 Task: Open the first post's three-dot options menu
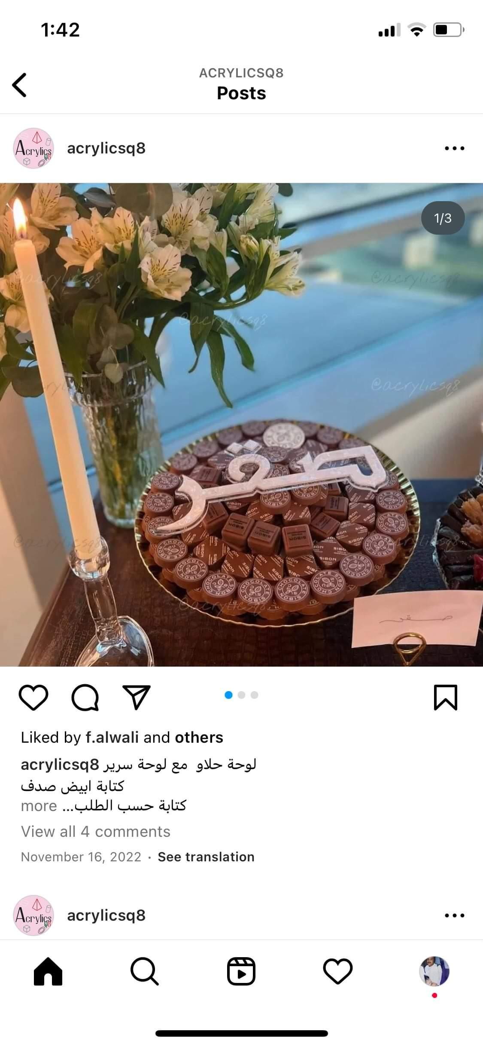[455, 148]
